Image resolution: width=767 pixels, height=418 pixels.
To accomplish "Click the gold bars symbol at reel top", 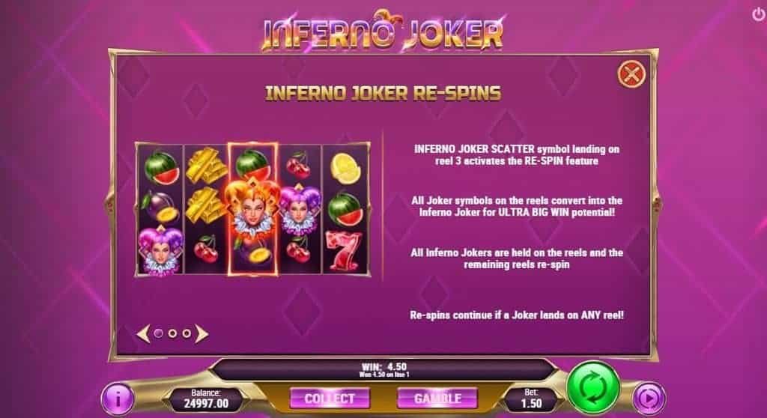I will click(x=206, y=166).
